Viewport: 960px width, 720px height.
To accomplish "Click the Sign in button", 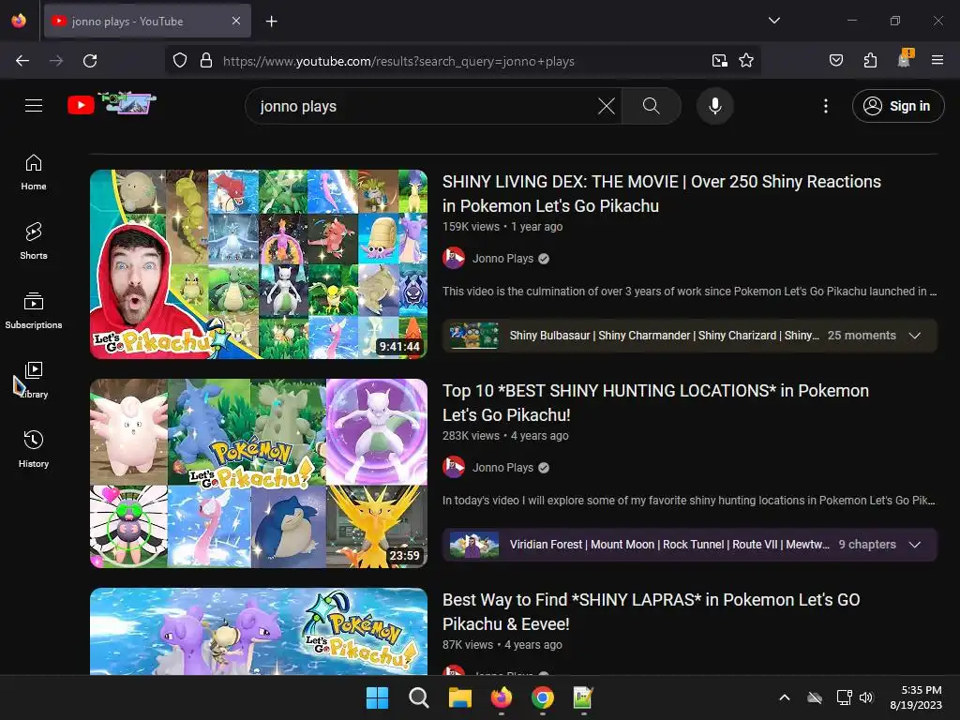I will (897, 106).
